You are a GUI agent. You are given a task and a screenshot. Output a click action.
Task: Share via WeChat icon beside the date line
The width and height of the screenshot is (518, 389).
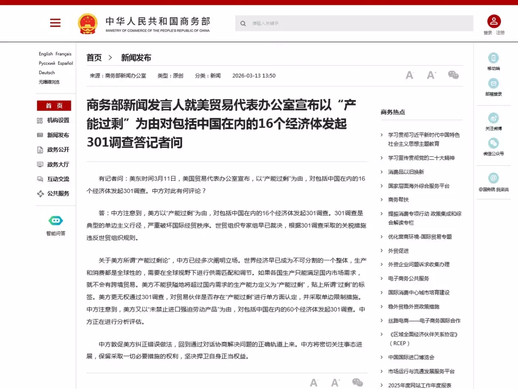[453, 75]
